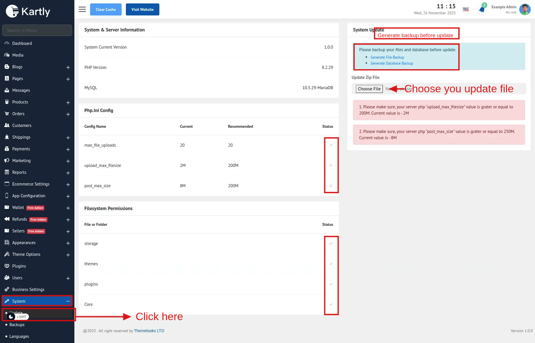
Task: Click the Example Admin avatar
Action: (x=525, y=9)
